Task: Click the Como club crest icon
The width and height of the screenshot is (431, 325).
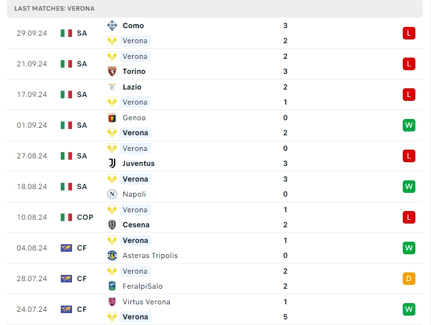Action: 112,26
